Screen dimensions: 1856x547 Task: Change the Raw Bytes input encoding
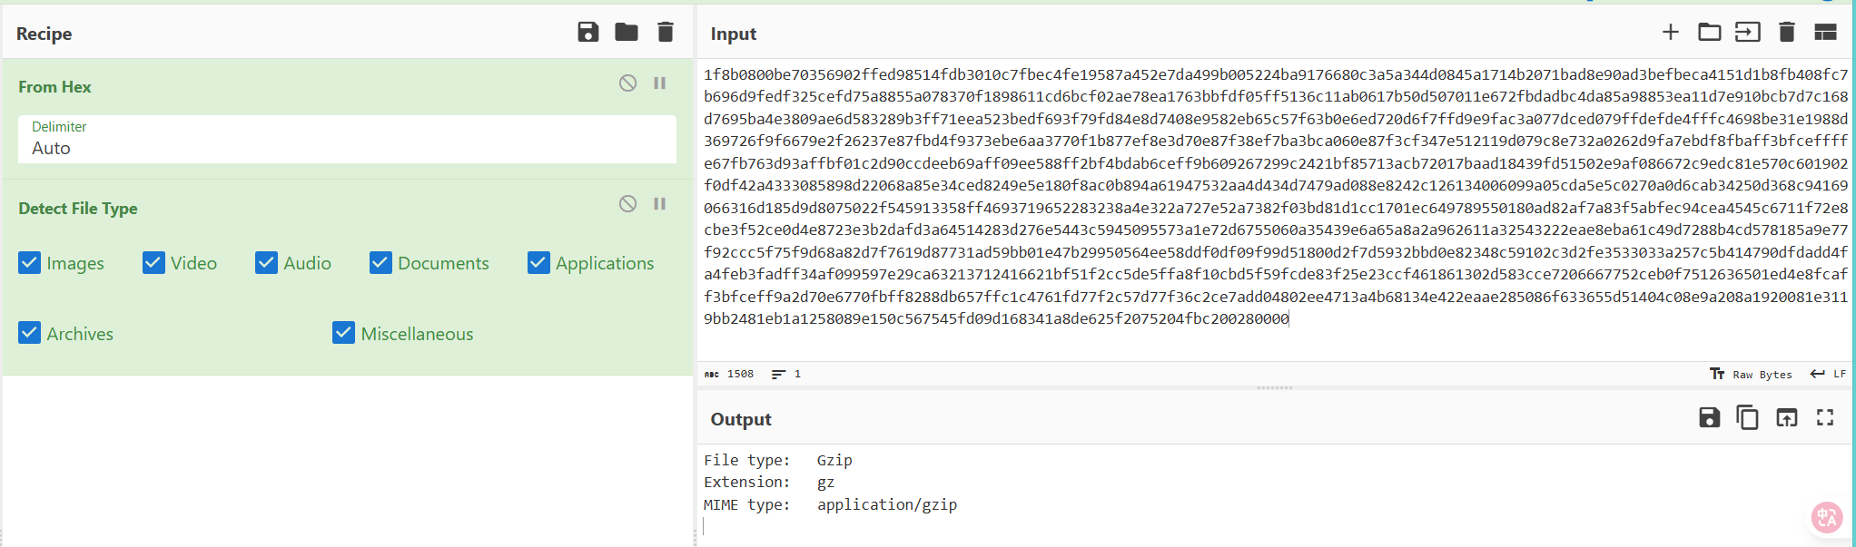[1752, 374]
